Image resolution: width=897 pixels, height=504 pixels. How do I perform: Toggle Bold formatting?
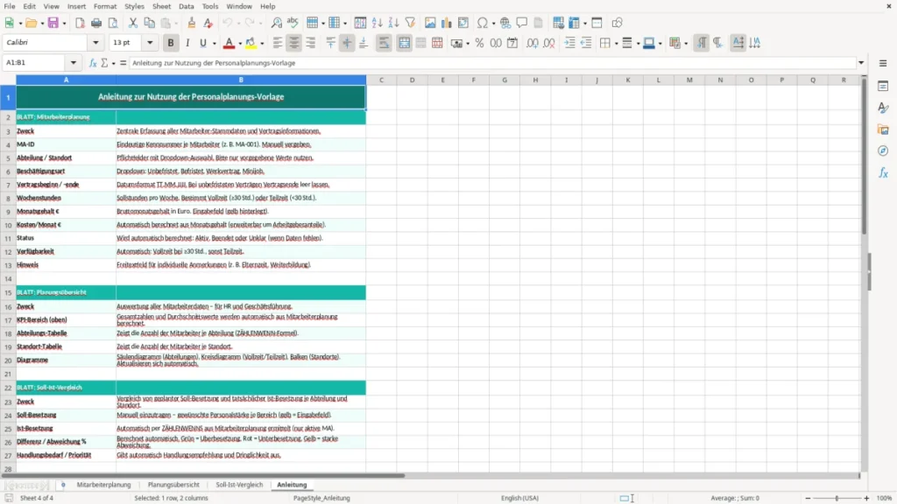(171, 43)
